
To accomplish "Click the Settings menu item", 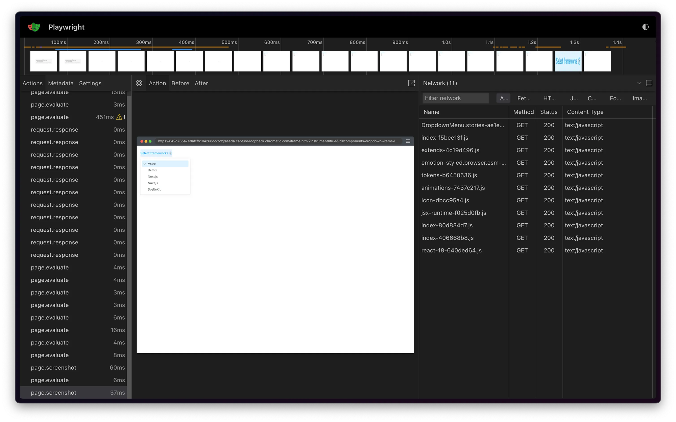I will click(x=90, y=83).
